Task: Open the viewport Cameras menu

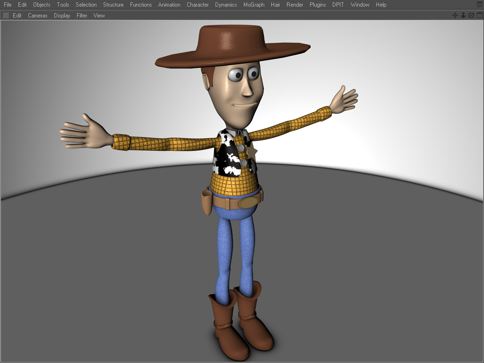Action: coord(38,16)
